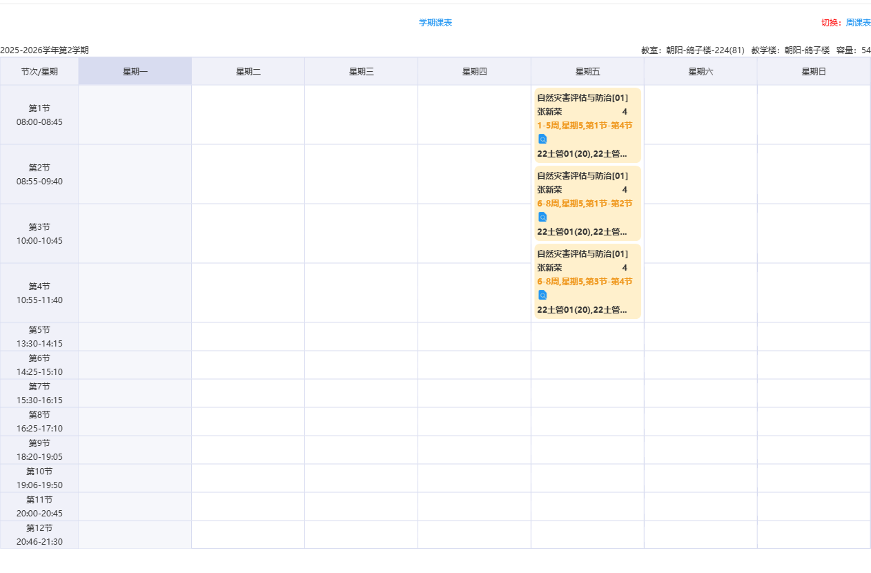Click the orange 6-8周,星期5,第3节-第4节 schedule text
871x573 pixels.
pyautogui.click(x=585, y=282)
